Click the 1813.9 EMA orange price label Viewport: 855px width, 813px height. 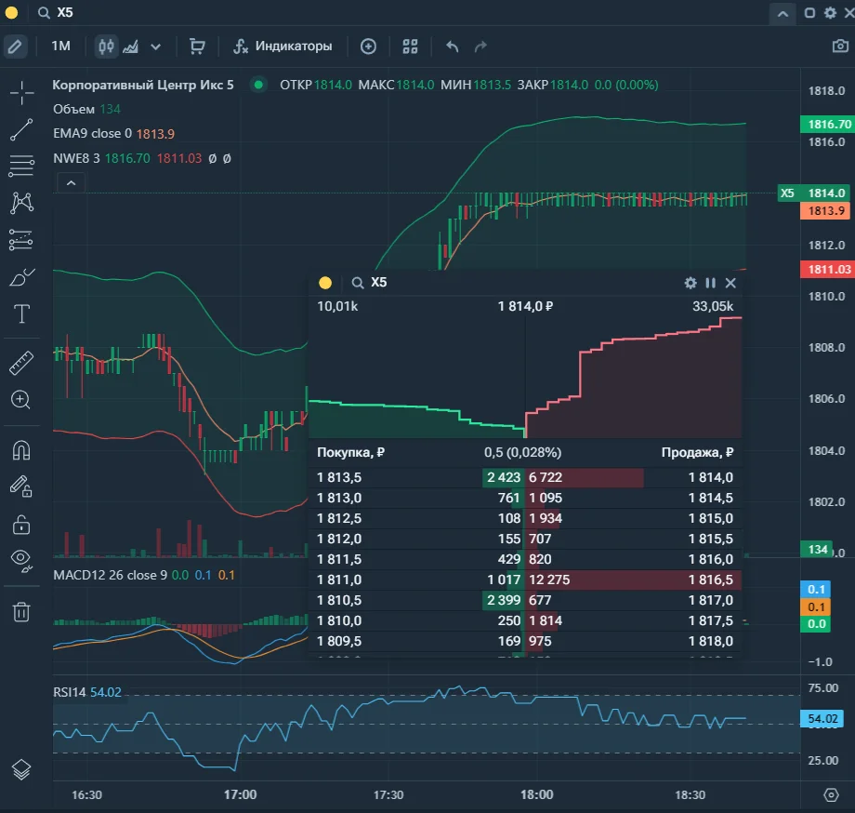(x=825, y=211)
